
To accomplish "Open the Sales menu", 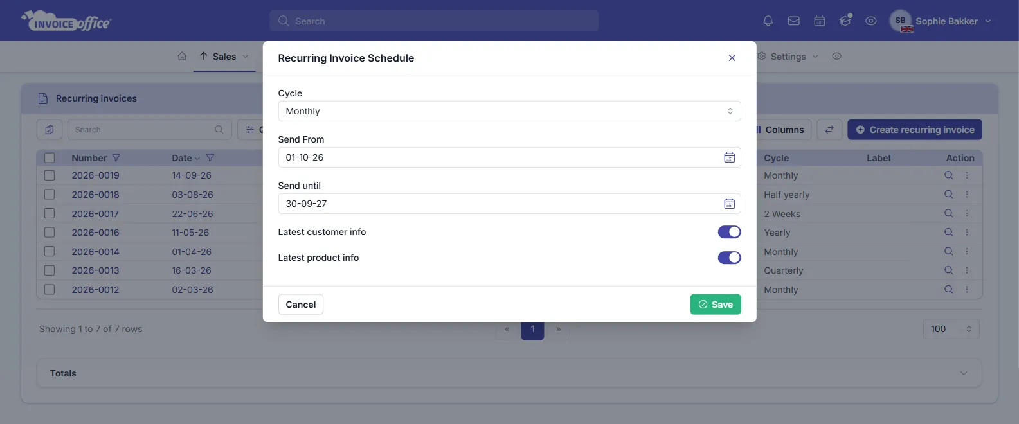I will 224,57.
